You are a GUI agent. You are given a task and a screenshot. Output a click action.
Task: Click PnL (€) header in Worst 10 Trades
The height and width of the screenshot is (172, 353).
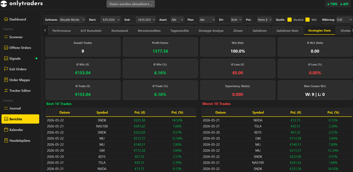(x=296, y=112)
